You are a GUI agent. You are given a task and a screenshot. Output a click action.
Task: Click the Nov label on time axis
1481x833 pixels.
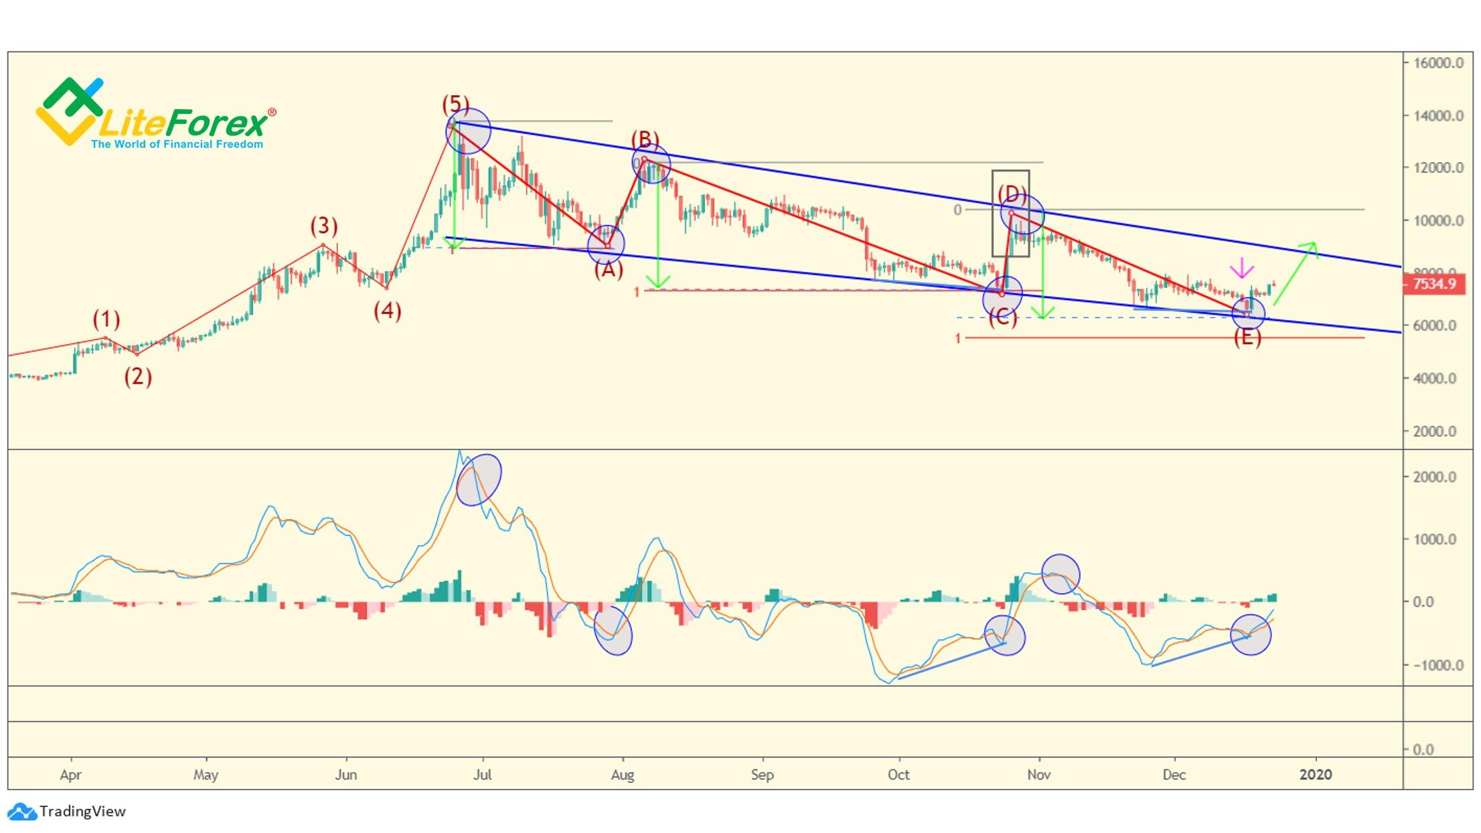pyautogui.click(x=1038, y=775)
